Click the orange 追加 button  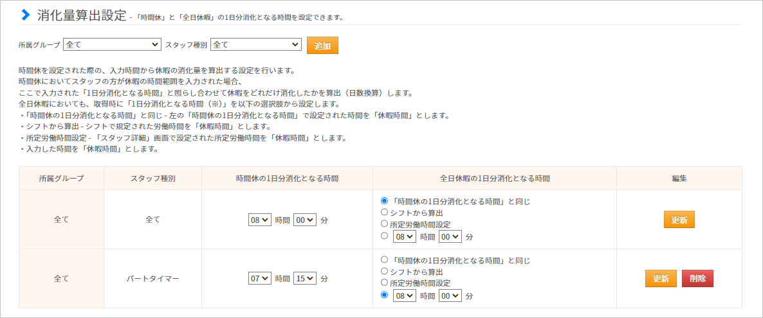tap(322, 46)
